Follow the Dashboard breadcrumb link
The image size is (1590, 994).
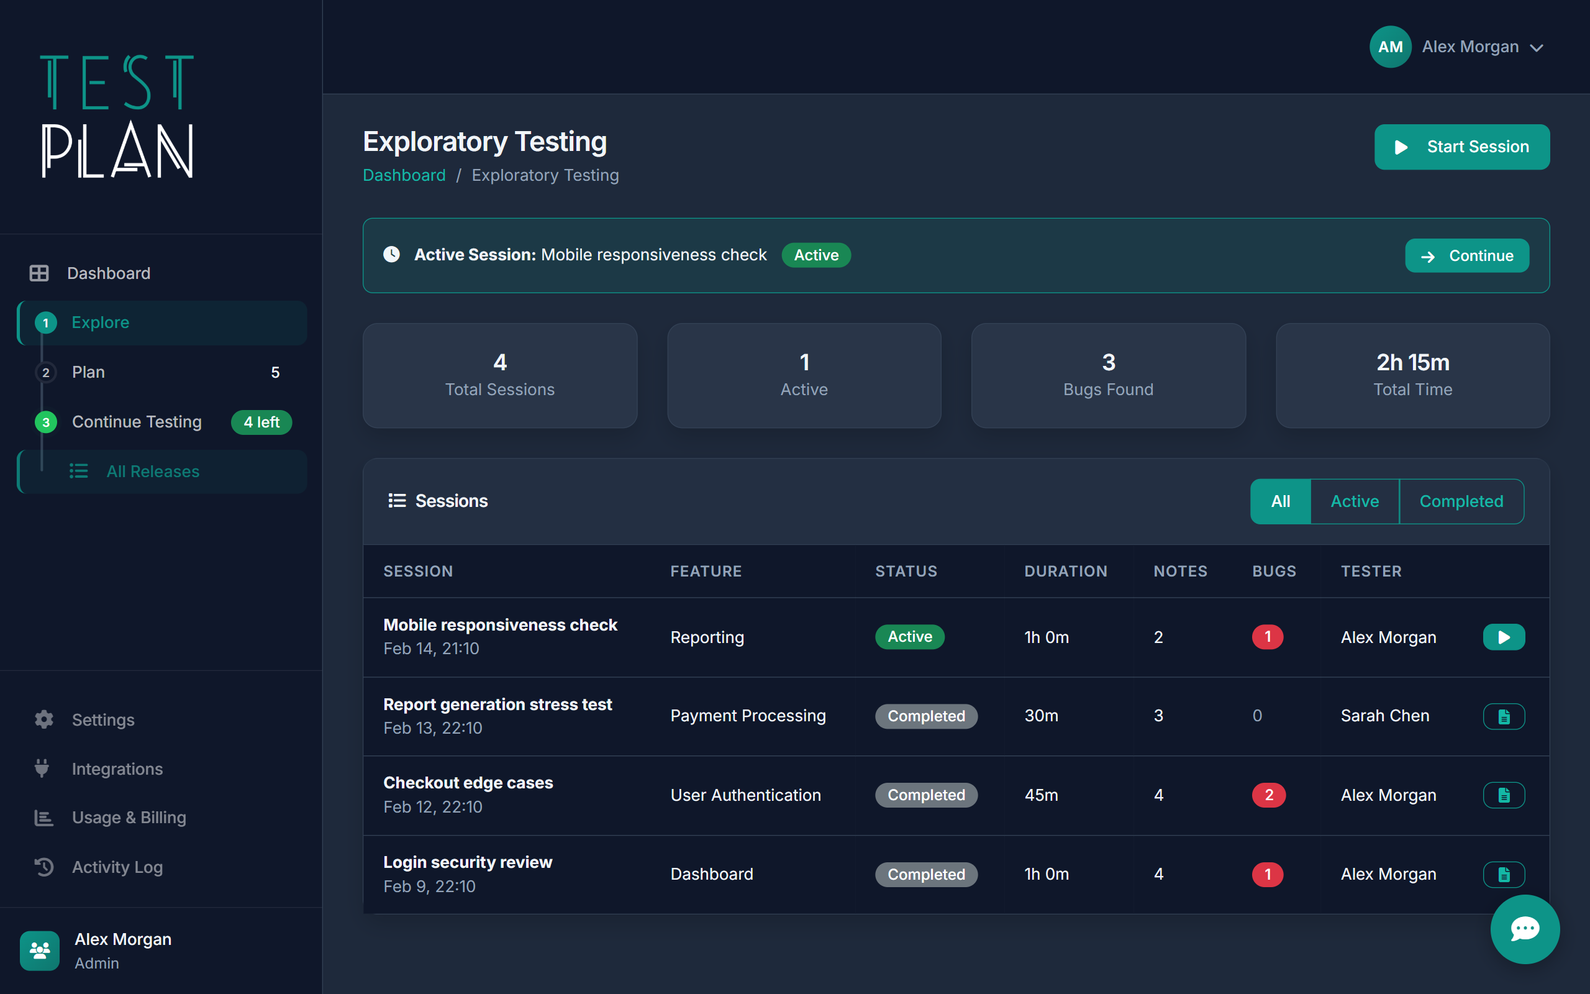tap(404, 174)
